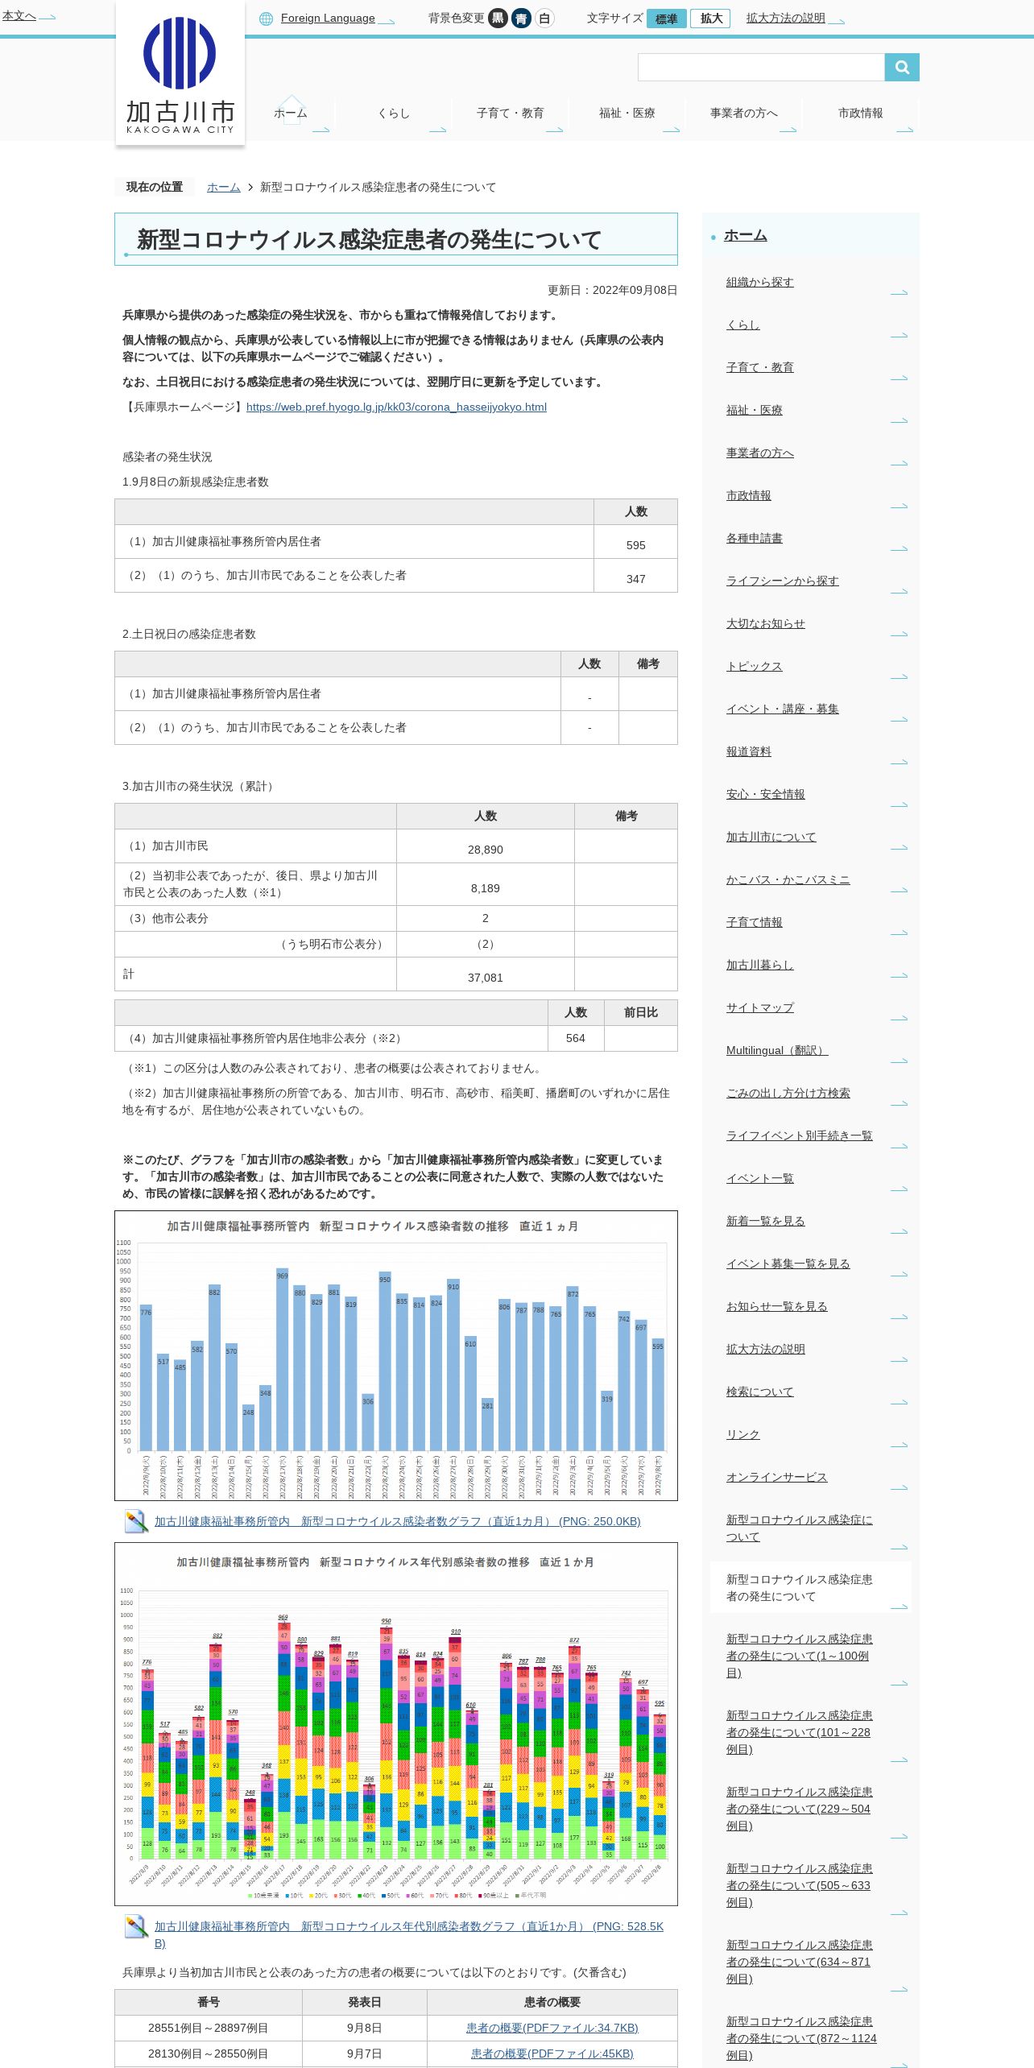Open 安心・安全情報 in the sidebar
The image size is (1034, 2068).
[x=765, y=794]
